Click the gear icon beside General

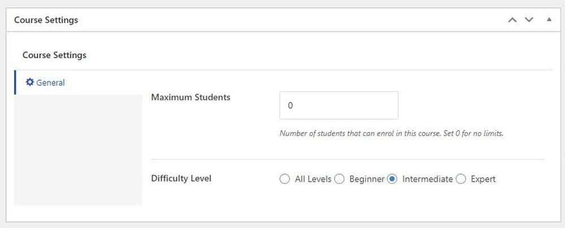click(x=29, y=82)
